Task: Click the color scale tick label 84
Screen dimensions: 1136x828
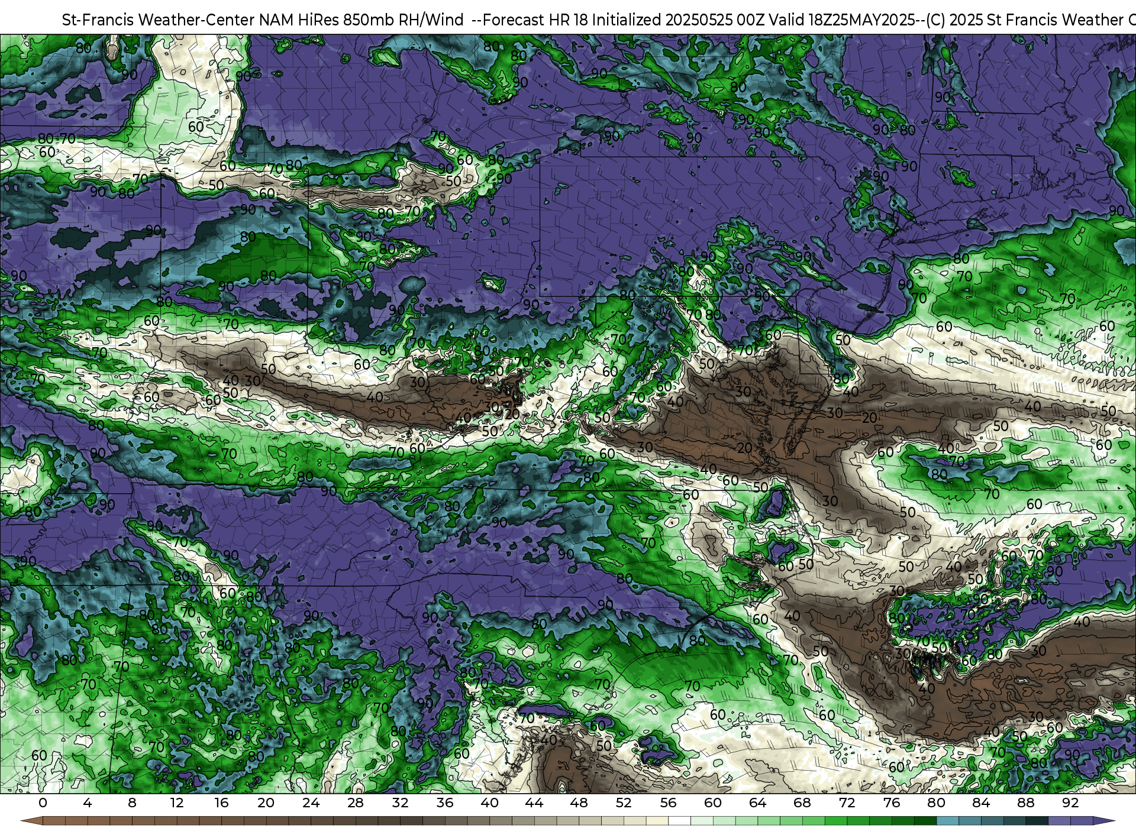Action: [x=981, y=803]
